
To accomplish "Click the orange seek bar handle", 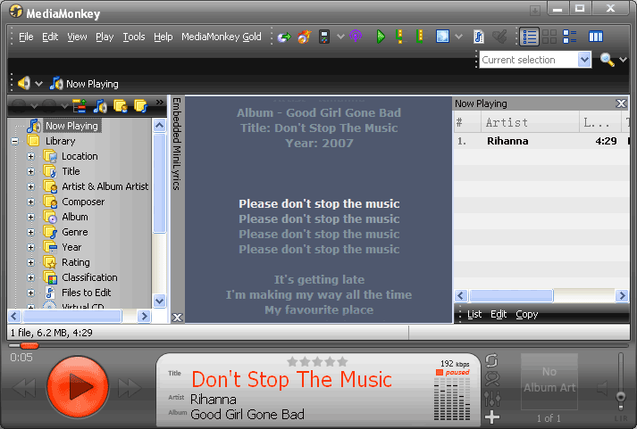I will [29, 345].
